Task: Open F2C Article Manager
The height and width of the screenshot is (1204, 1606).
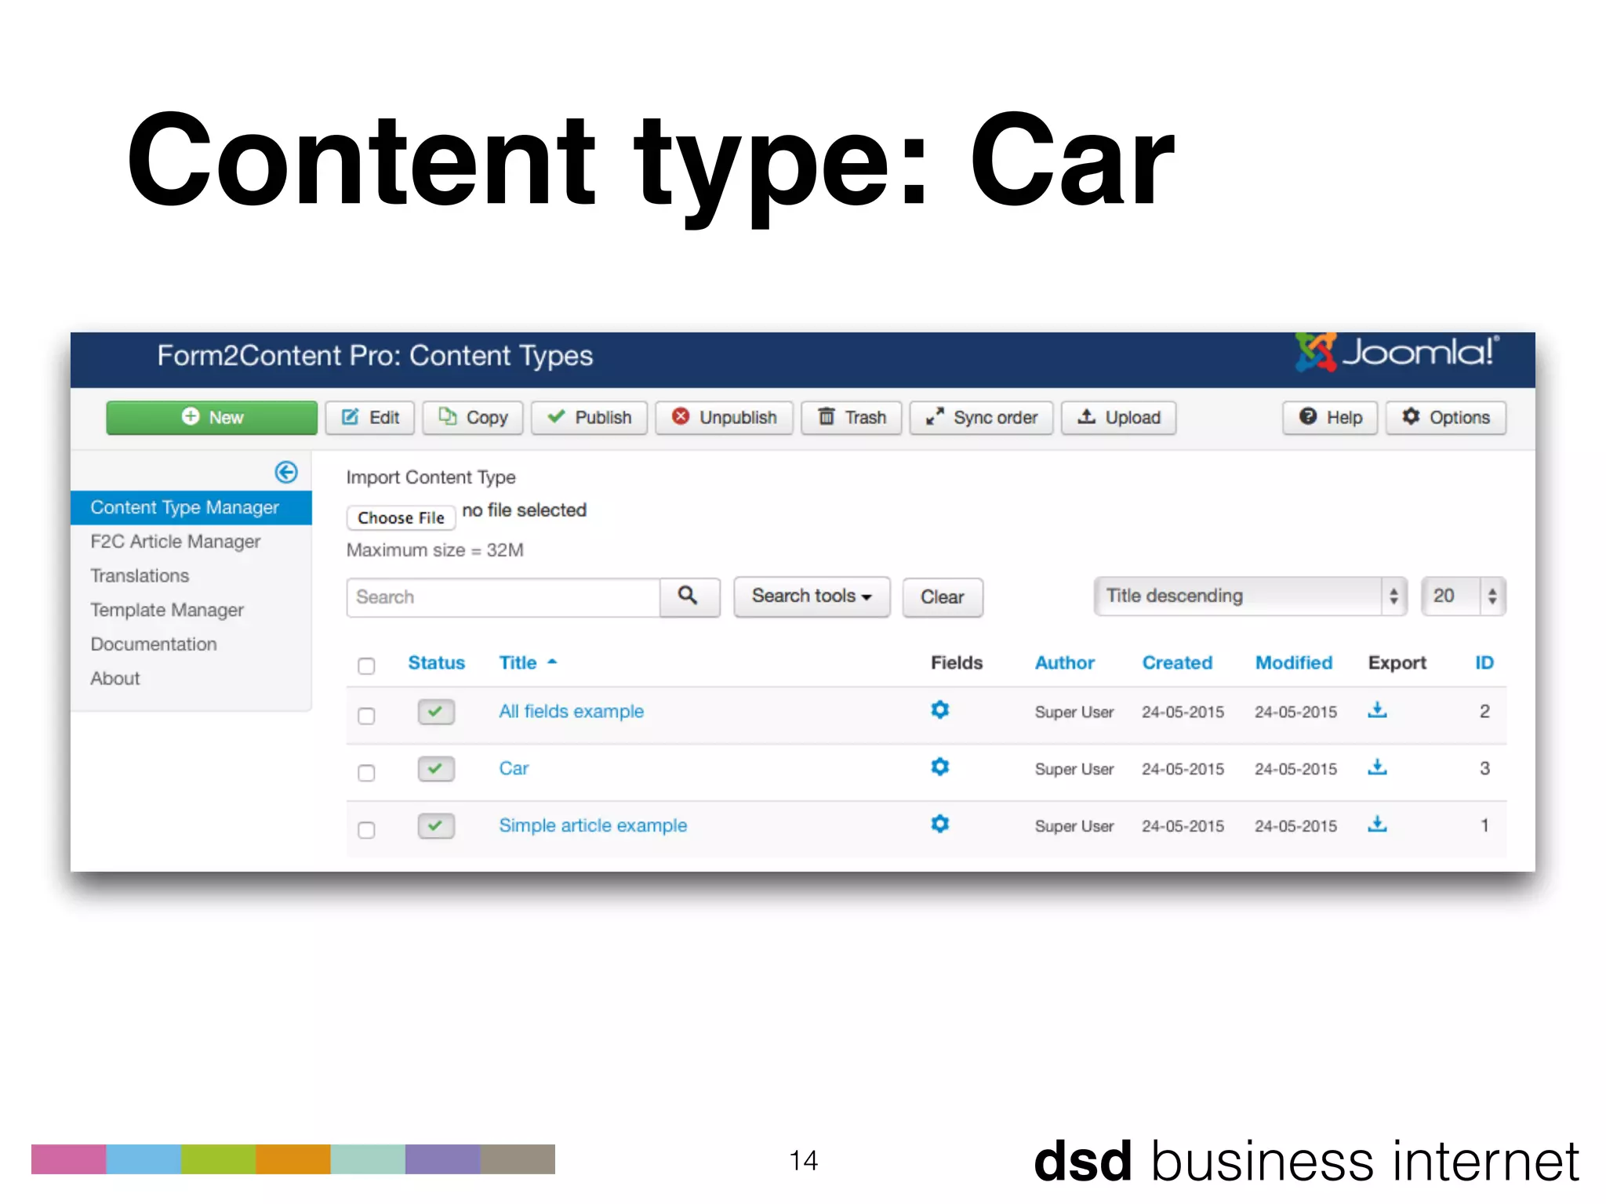Action: pyautogui.click(x=176, y=542)
